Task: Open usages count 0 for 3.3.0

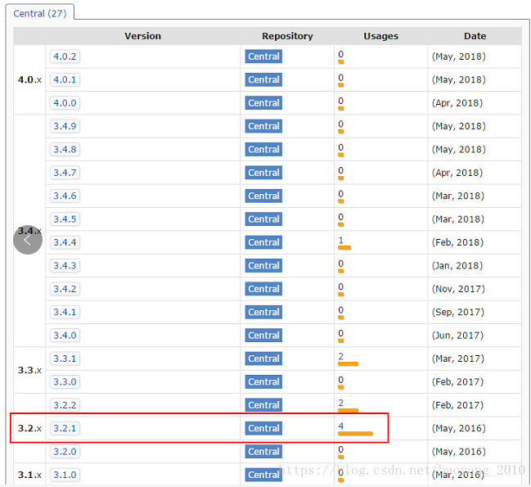Action: (x=340, y=380)
